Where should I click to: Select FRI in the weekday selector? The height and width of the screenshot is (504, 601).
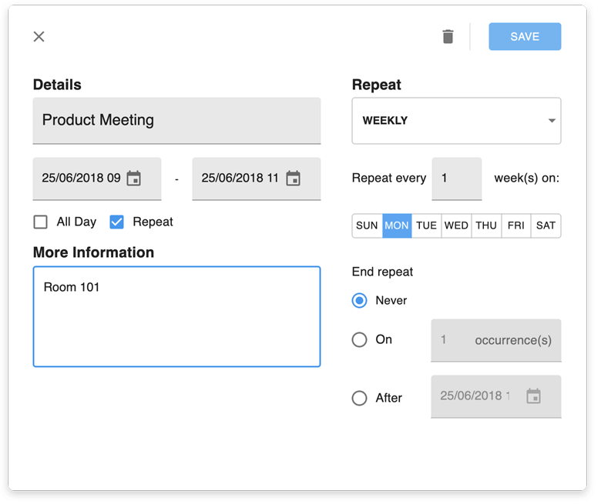click(516, 226)
